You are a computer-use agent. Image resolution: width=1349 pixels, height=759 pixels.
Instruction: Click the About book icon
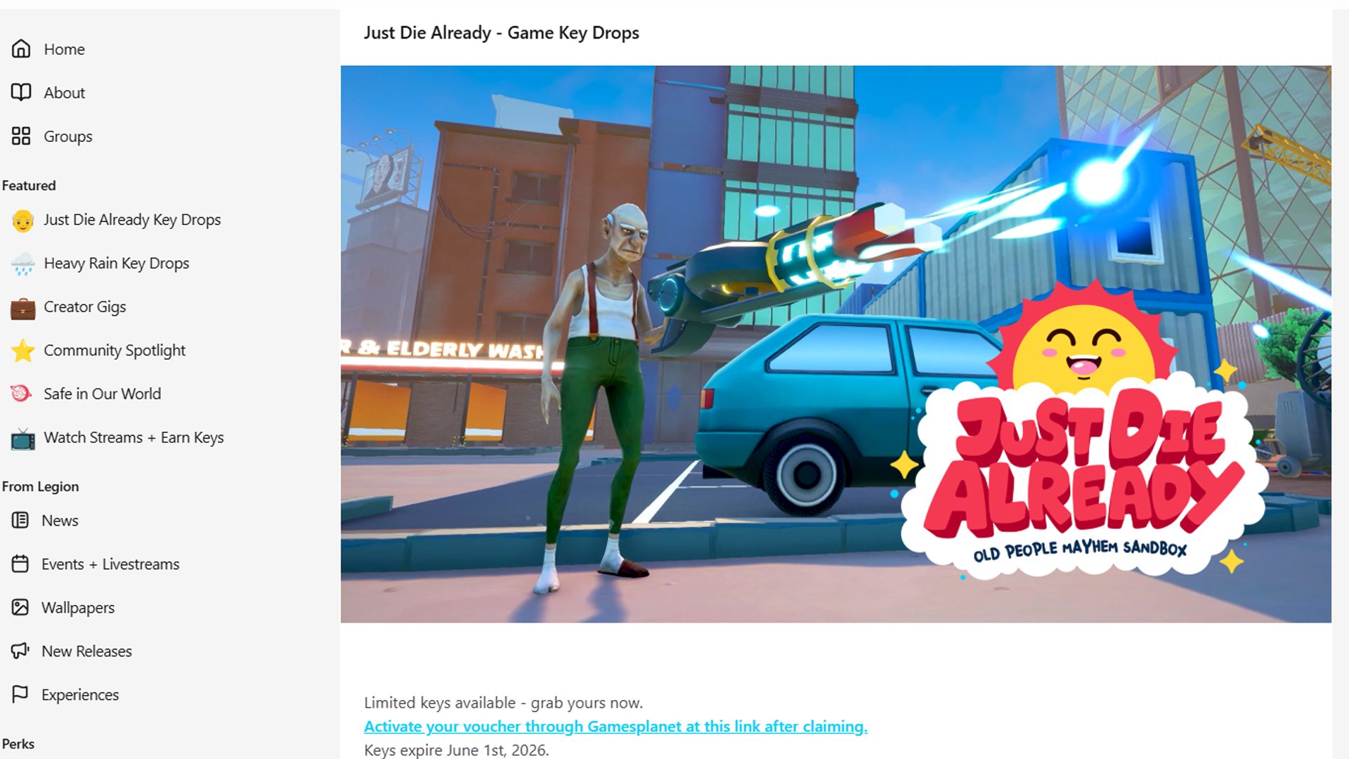[21, 92]
